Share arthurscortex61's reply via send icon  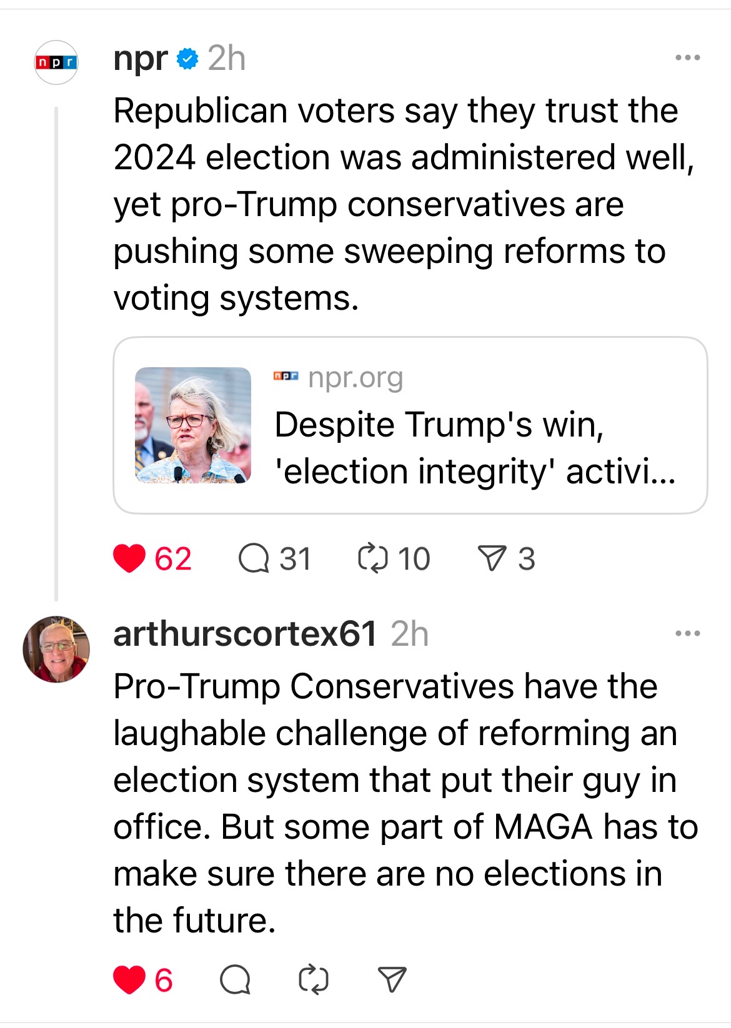tap(392, 979)
